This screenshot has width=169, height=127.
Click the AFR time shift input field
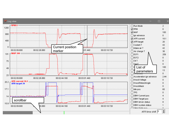coord(159,111)
